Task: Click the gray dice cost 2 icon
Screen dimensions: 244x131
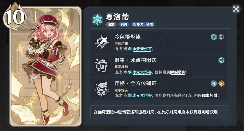Action: pos(221,37)
